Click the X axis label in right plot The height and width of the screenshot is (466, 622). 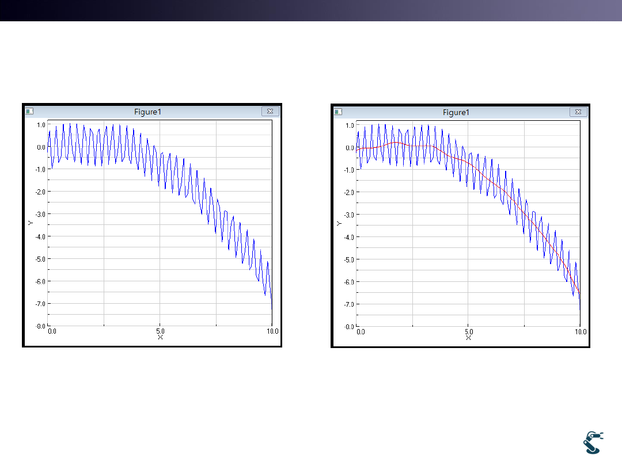[x=468, y=338]
